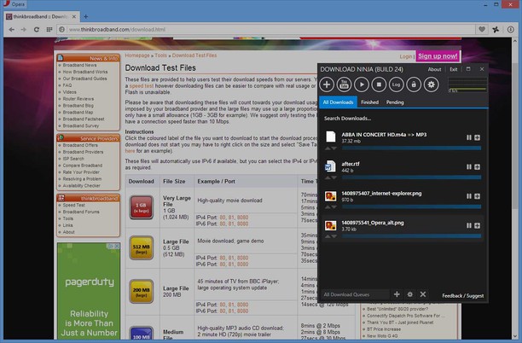Click the Sign up now! button

pyautogui.click(x=438, y=56)
